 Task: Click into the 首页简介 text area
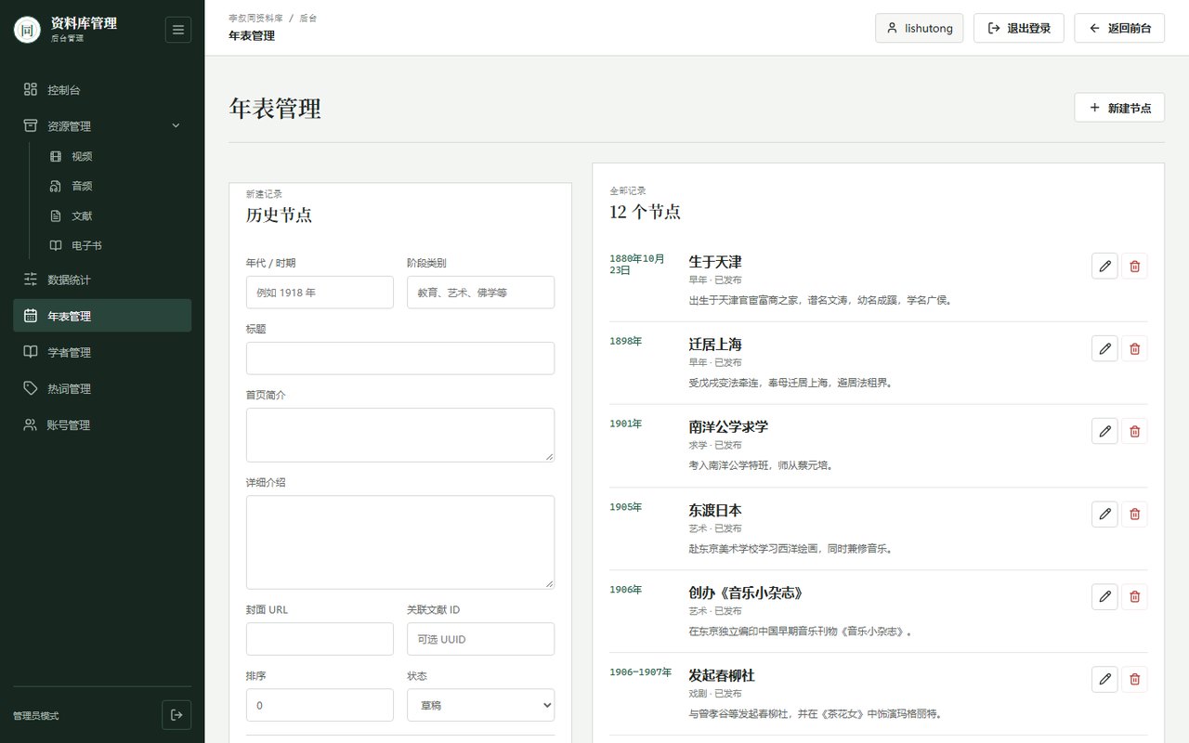click(400, 435)
